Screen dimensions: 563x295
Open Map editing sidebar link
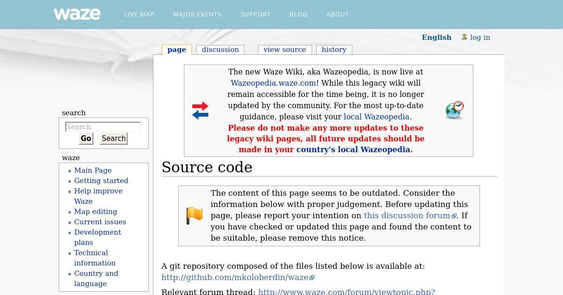[96, 212]
